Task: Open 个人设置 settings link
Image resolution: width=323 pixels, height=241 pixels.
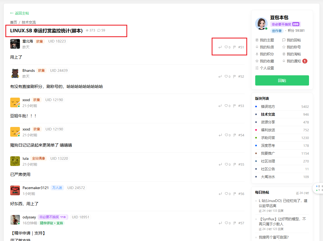Action: point(265,68)
